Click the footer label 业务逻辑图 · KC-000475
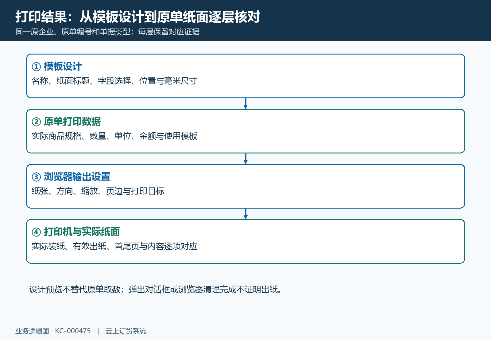This screenshot has height=340, width=491. (x=53, y=331)
